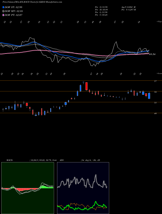Click the Pre V: 8.287 M value
This screenshot has height=214, width=162.
click(x=128, y=10)
